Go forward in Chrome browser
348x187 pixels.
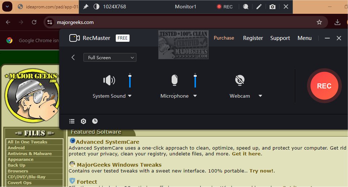21,22
